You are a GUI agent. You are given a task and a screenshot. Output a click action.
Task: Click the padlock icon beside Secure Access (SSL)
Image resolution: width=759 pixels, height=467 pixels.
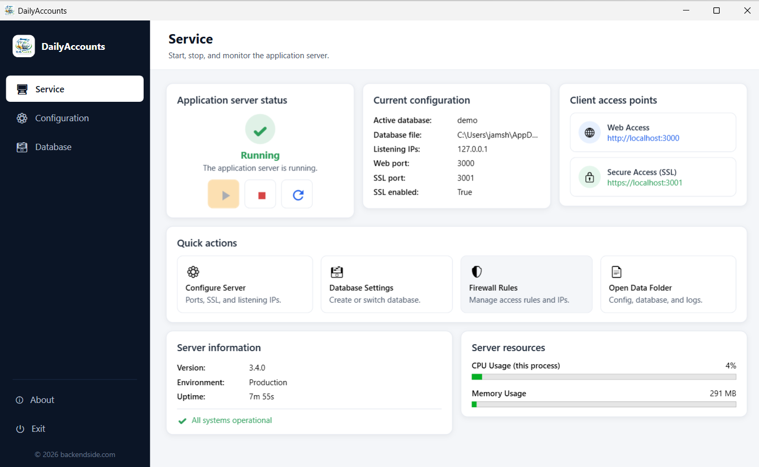(x=590, y=177)
